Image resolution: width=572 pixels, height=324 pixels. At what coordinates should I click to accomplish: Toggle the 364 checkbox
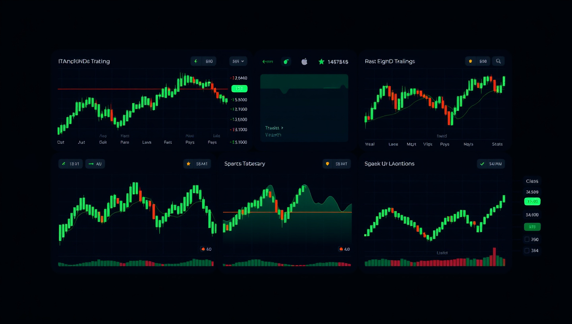pos(527,251)
